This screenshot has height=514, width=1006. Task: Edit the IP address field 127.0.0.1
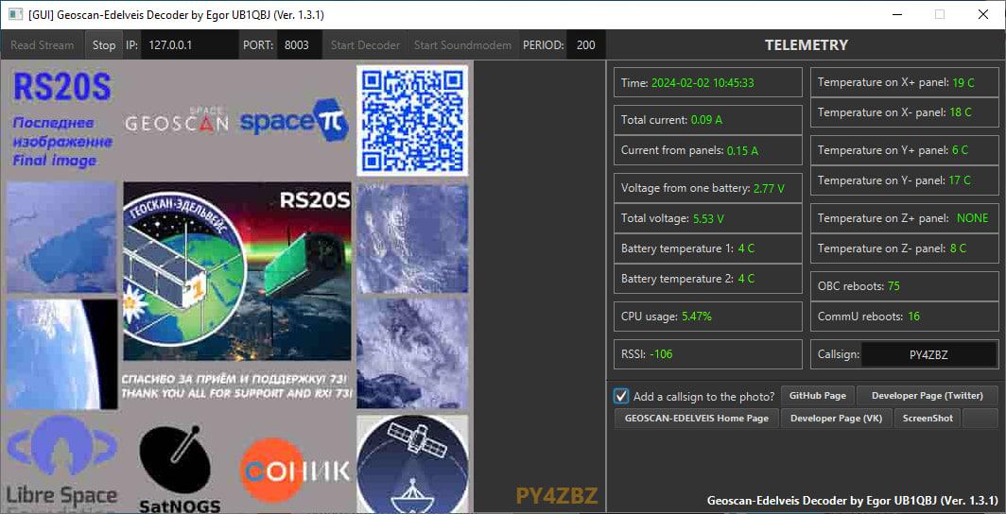[189, 44]
